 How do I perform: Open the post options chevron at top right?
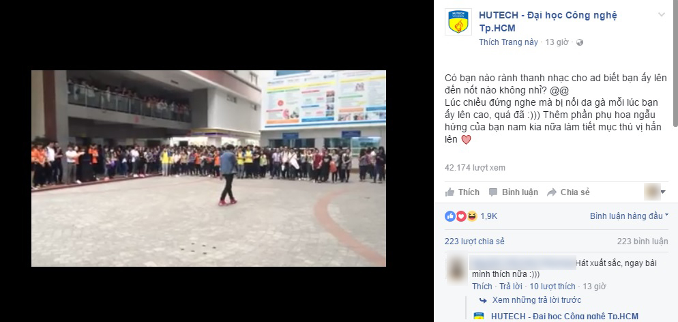coord(662,15)
